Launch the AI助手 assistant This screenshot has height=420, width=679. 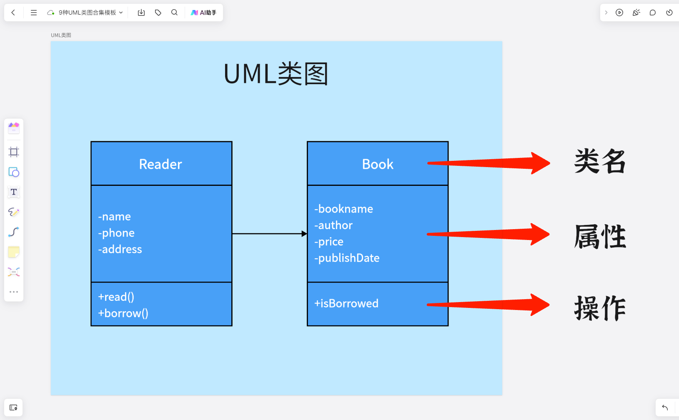(x=204, y=12)
